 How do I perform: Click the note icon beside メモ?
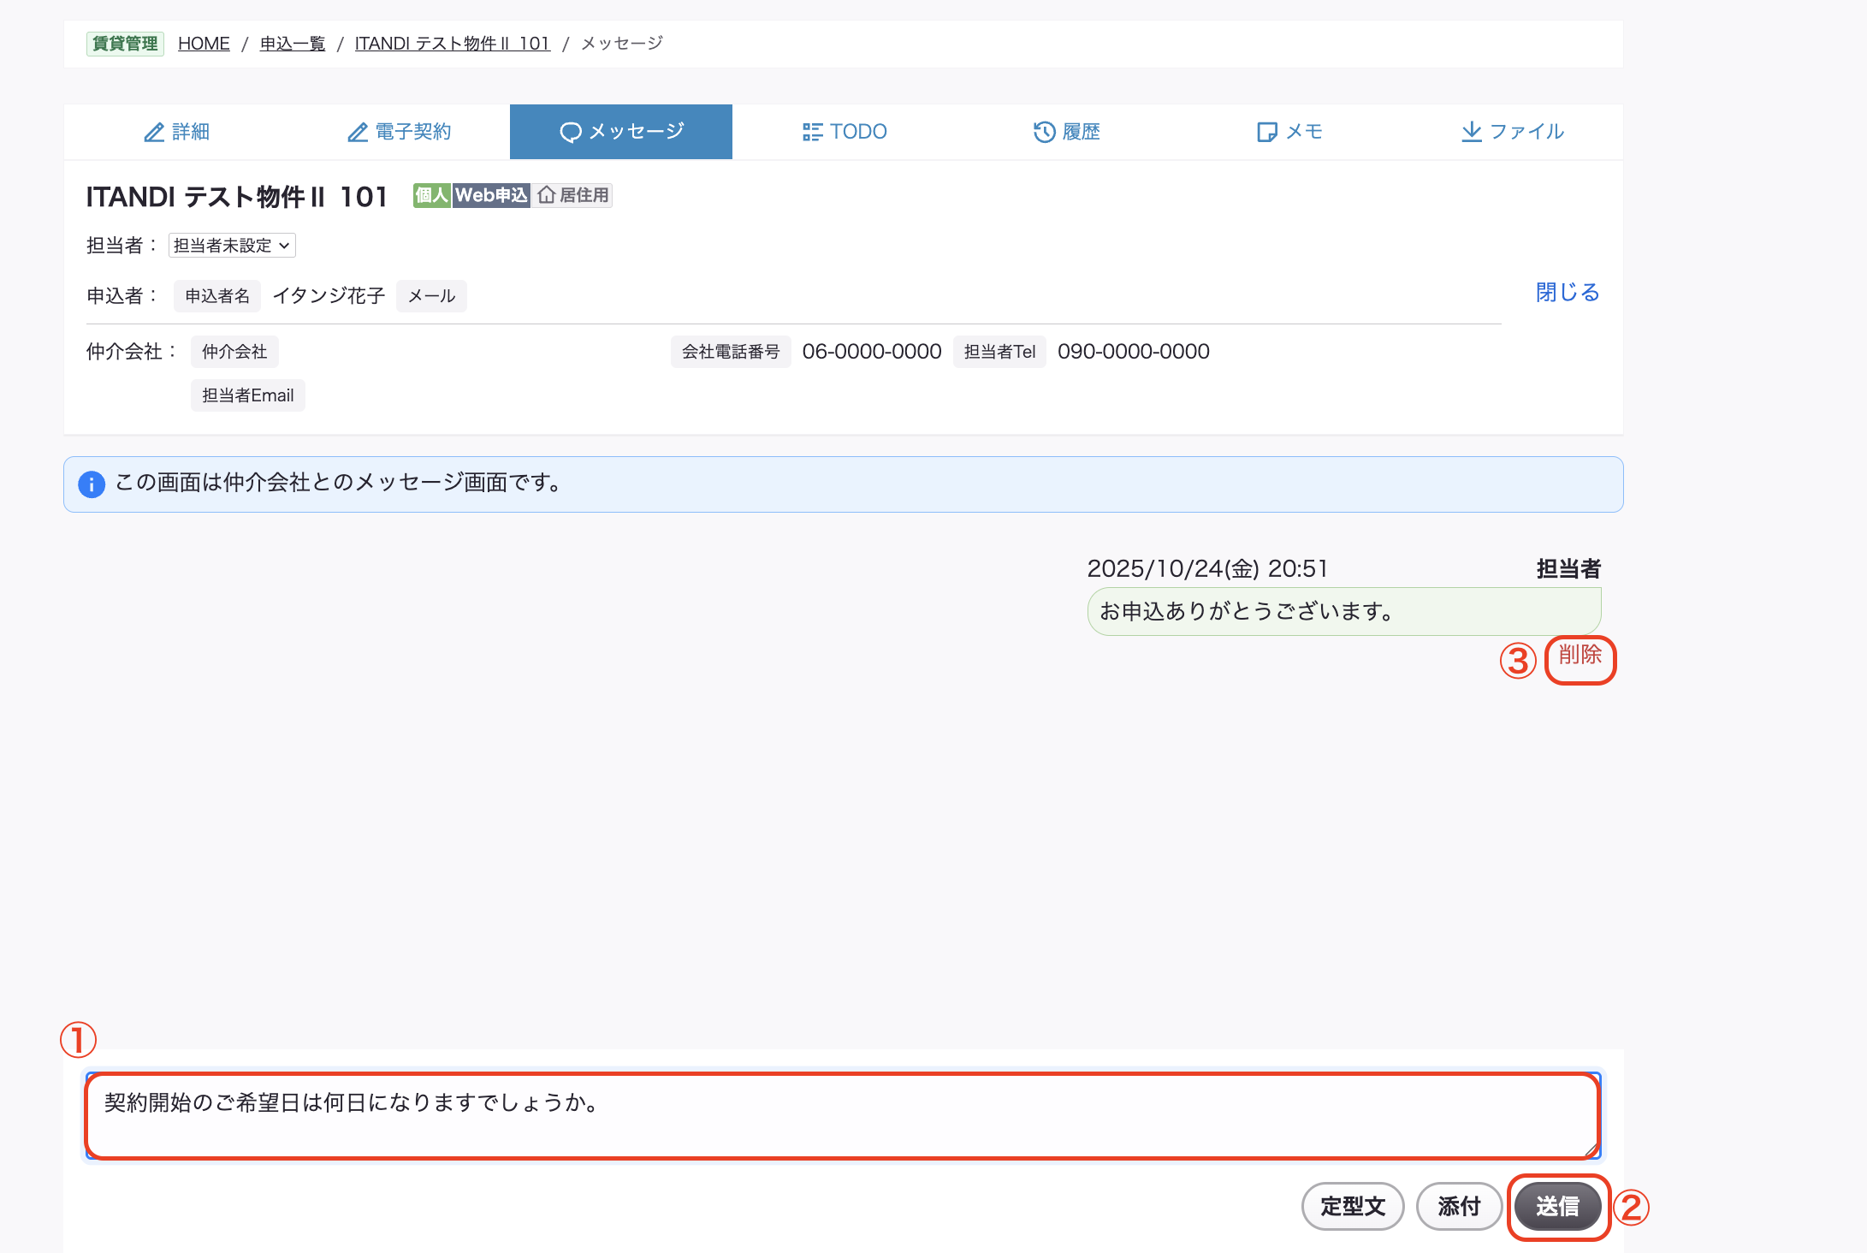click(1267, 132)
